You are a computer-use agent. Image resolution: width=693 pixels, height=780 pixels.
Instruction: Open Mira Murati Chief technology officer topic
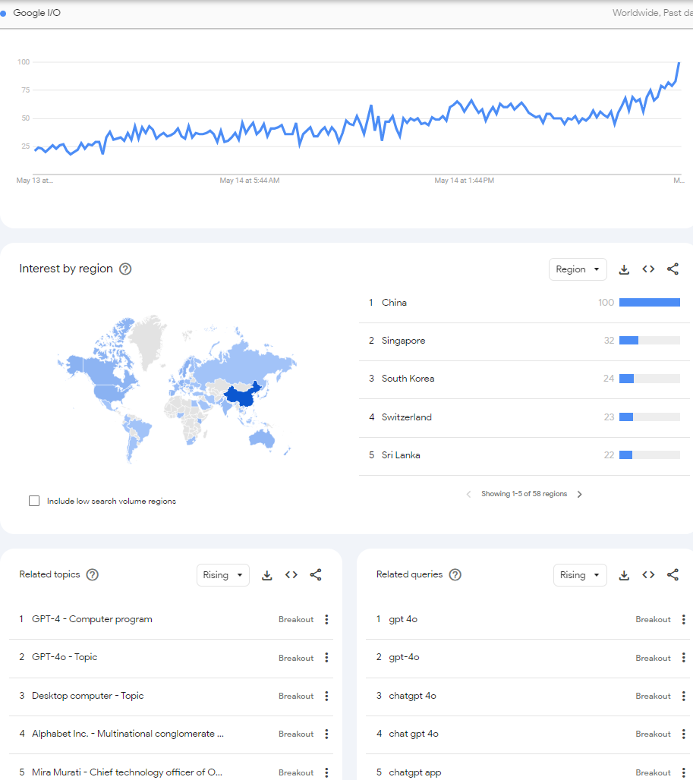pos(128,772)
